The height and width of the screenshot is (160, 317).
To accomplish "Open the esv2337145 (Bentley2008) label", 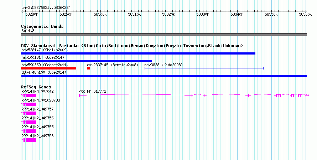I will (x=113, y=65).
